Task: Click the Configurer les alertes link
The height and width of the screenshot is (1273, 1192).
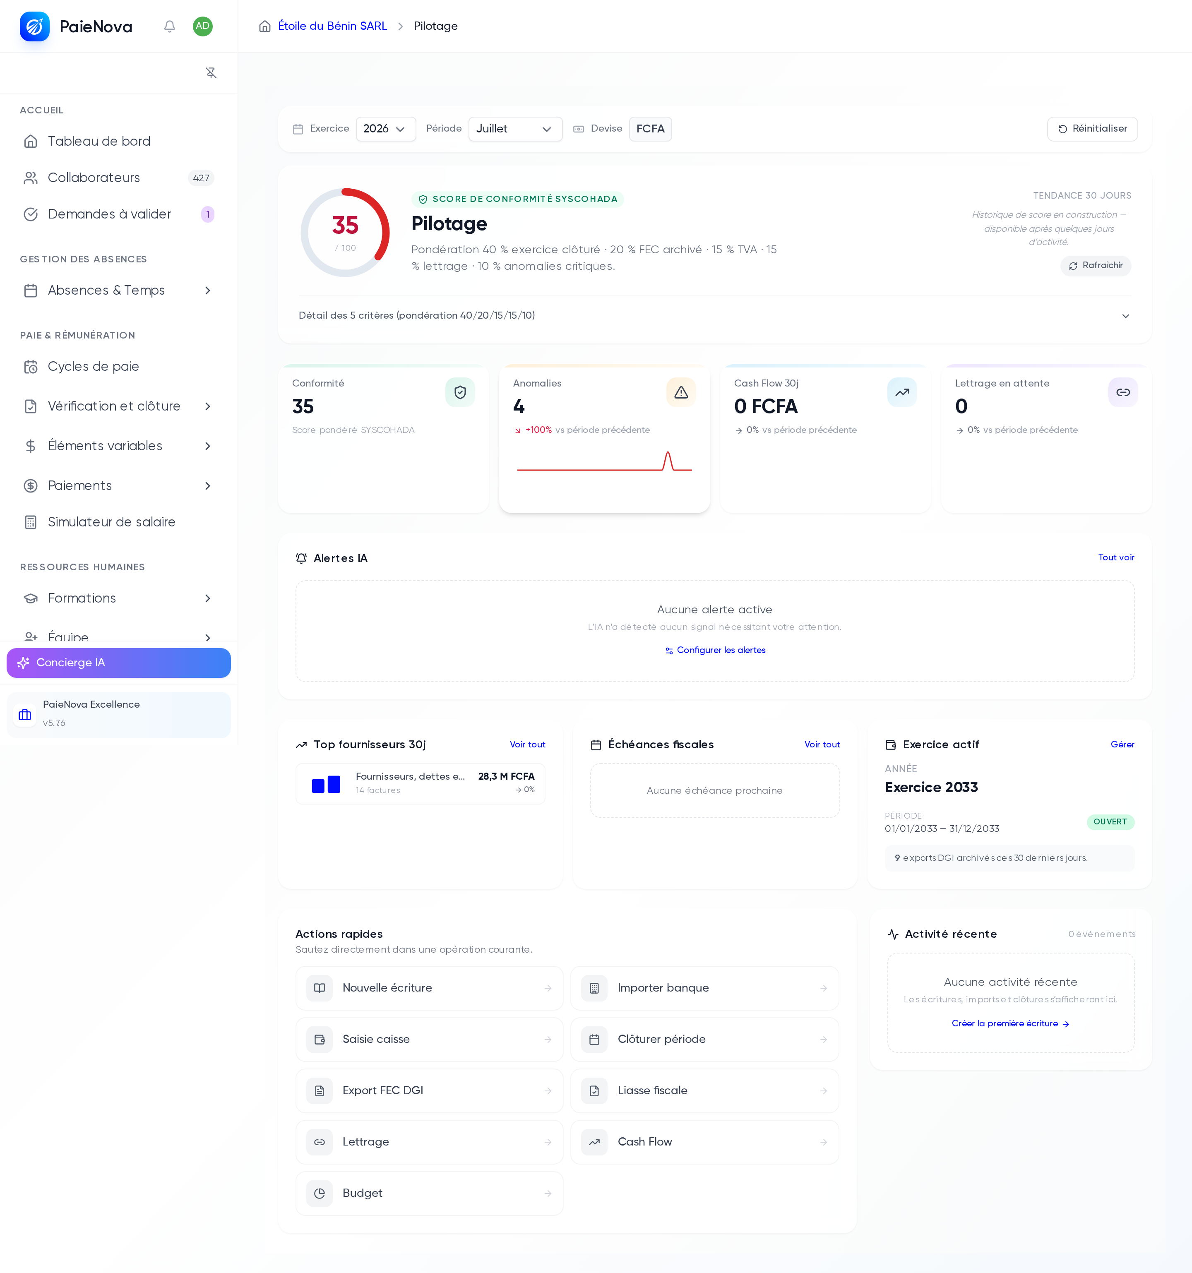Action: (x=715, y=650)
